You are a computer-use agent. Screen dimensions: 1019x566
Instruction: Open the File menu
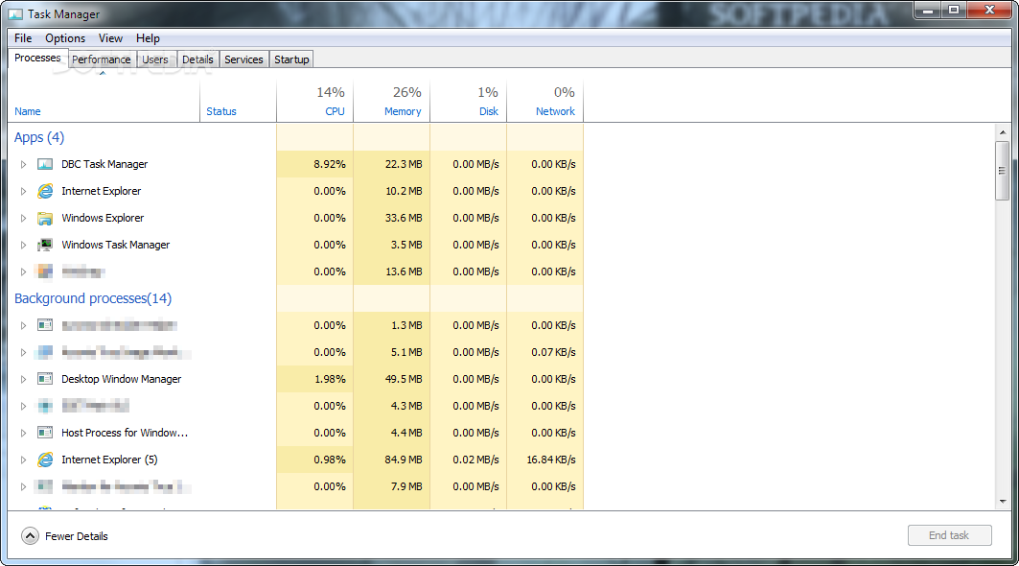pyautogui.click(x=23, y=38)
